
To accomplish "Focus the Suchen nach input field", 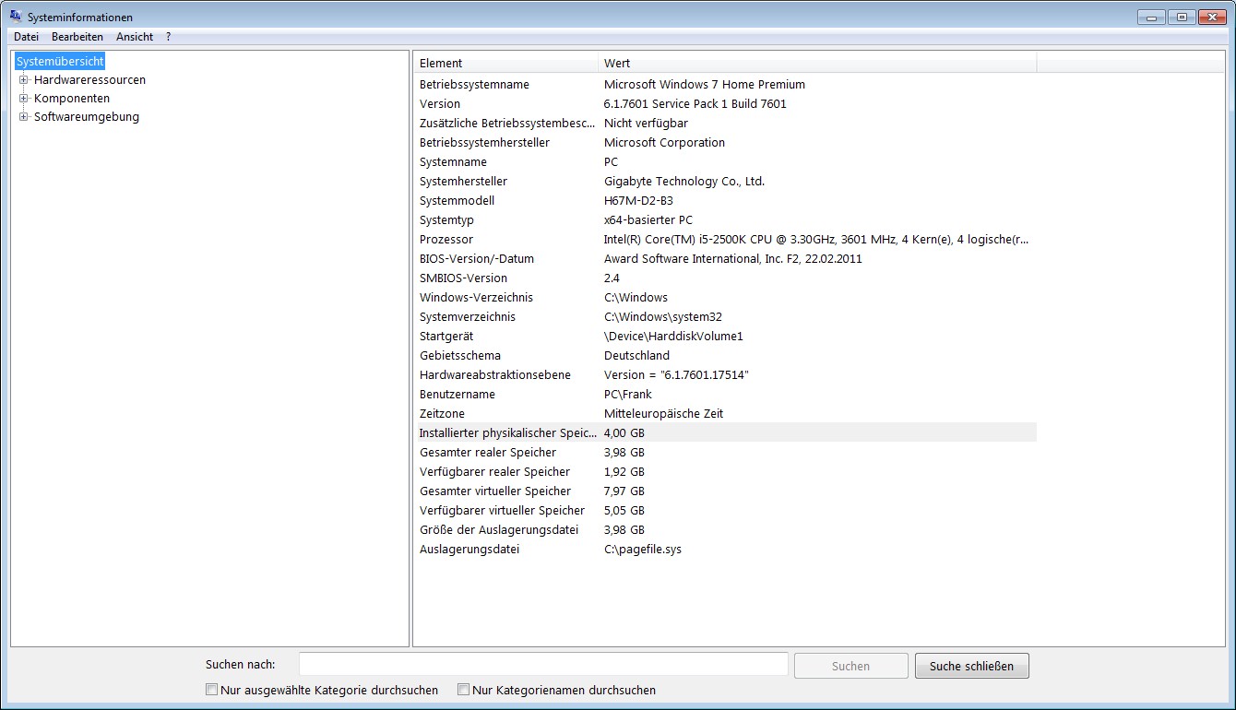I will click(543, 665).
